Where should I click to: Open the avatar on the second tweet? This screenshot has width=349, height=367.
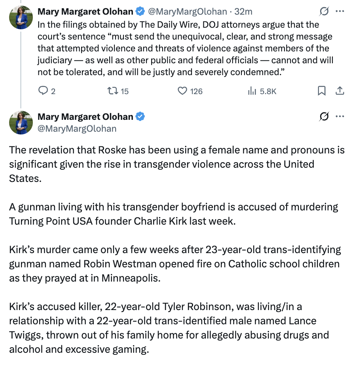coord(21,123)
